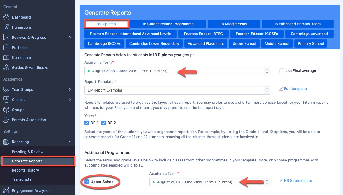Open the top Academic Term dropdown
The width and height of the screenshot is (343, 195).
[x=177, y=71]
